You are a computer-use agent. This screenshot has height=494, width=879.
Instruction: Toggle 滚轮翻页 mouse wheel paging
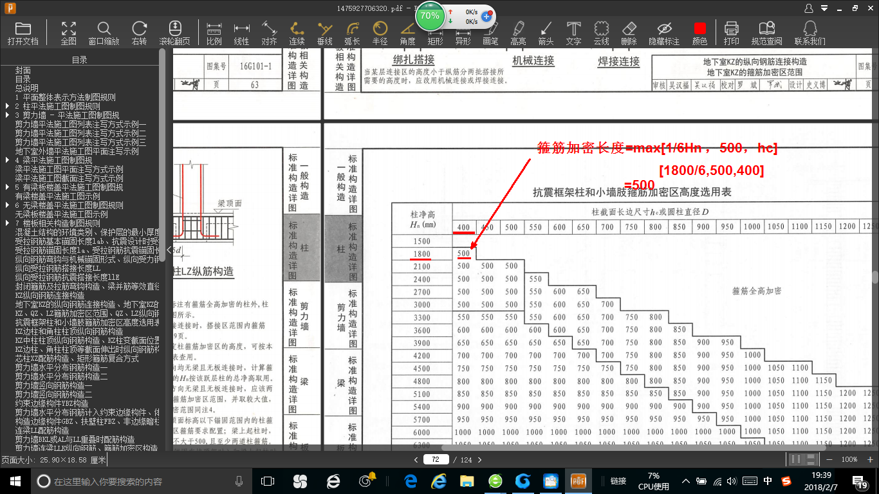point(175,33)
